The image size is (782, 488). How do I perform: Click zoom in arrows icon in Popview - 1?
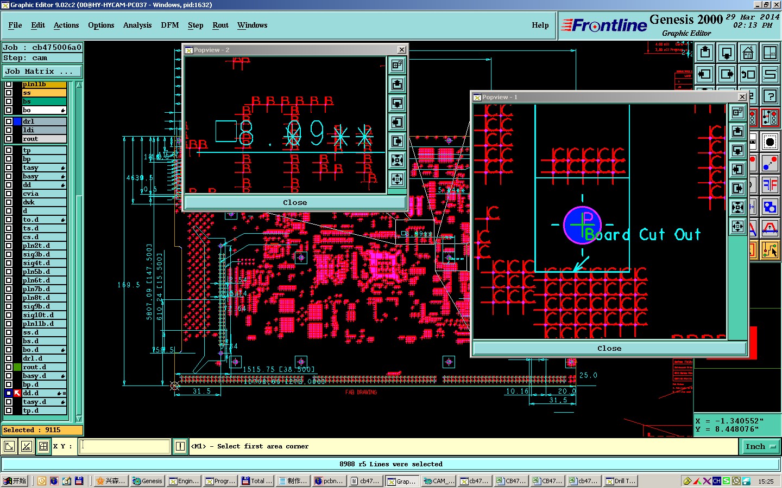pyautogui.click(x=737, y=207)
